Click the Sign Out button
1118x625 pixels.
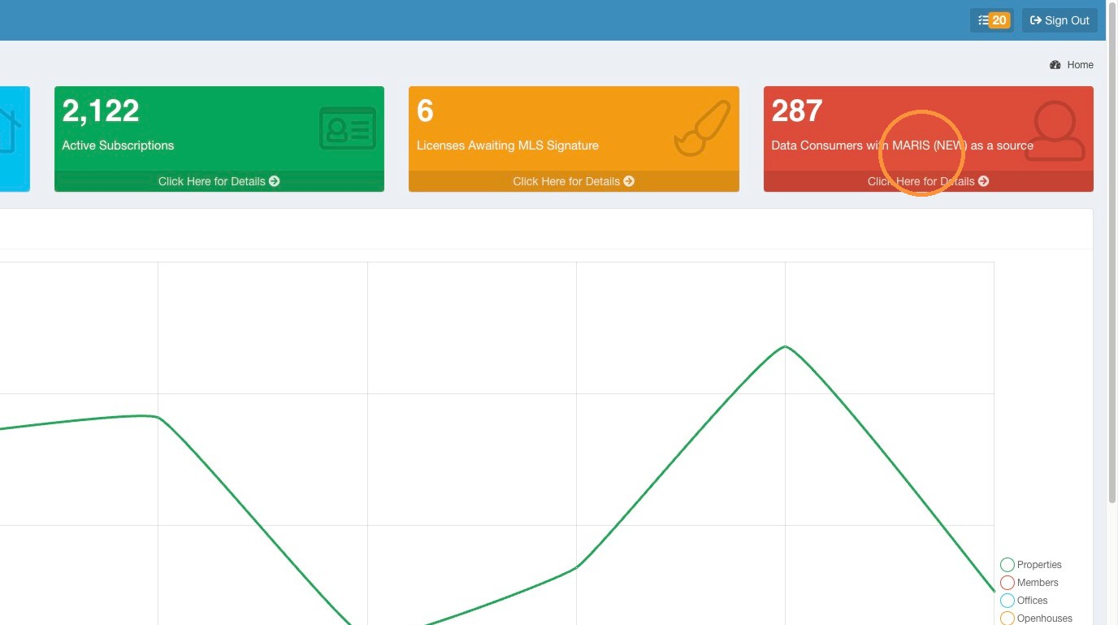click(x=1059, y=20)
